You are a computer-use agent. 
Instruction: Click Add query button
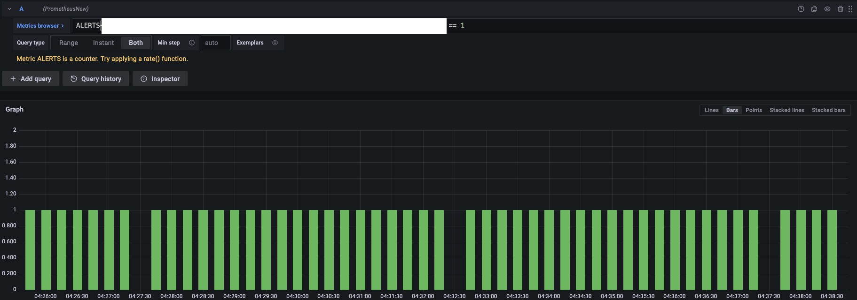(x=31, y=79)
